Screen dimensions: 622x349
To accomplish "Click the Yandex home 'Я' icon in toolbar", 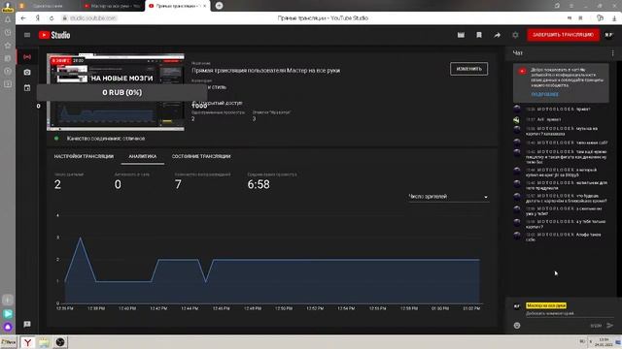I will point(38,18).
